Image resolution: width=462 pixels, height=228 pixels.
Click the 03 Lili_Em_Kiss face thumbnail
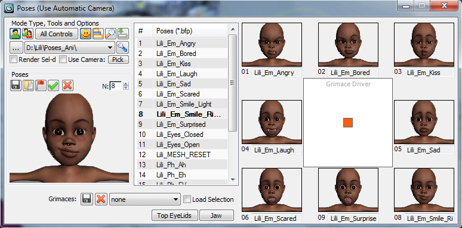click(424, 45)
